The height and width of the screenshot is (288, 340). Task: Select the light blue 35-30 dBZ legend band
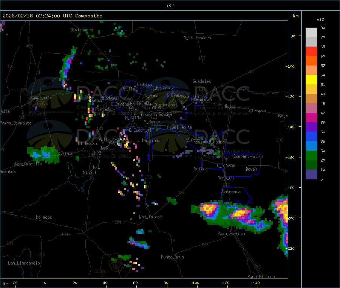tap(311, 146)
